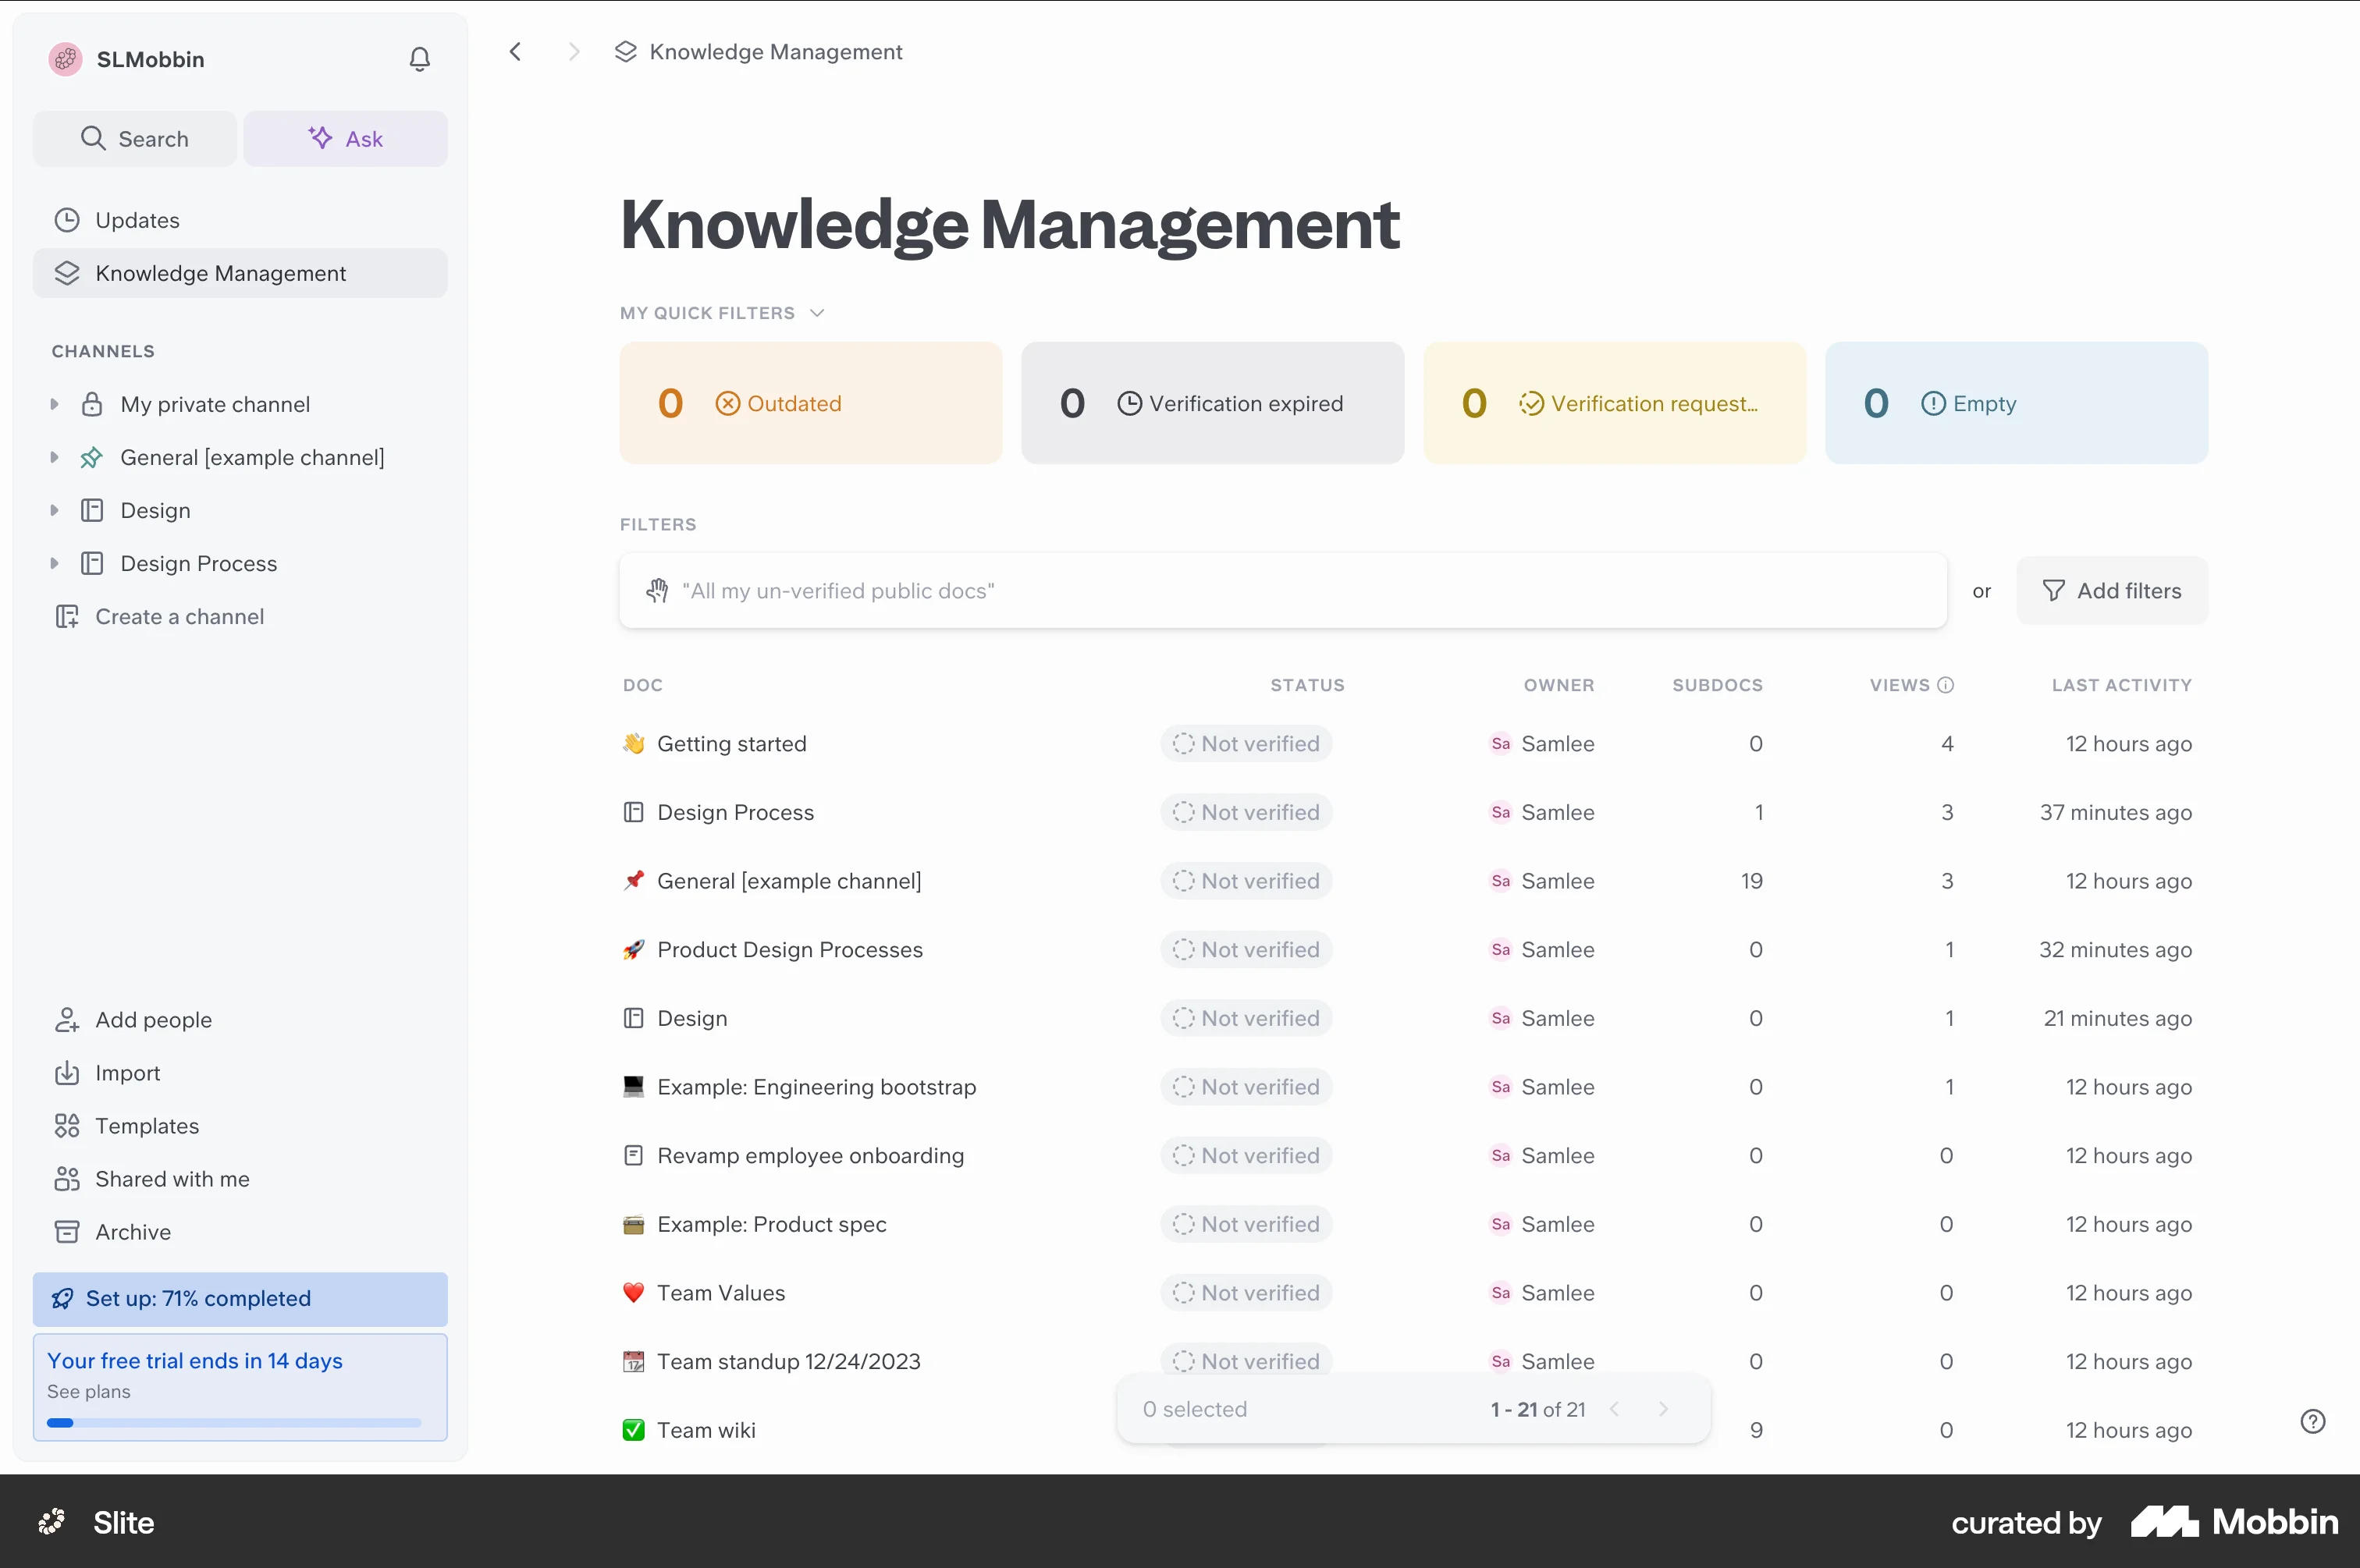
Task: Click the Add filters button
Action: (2112, 591)
